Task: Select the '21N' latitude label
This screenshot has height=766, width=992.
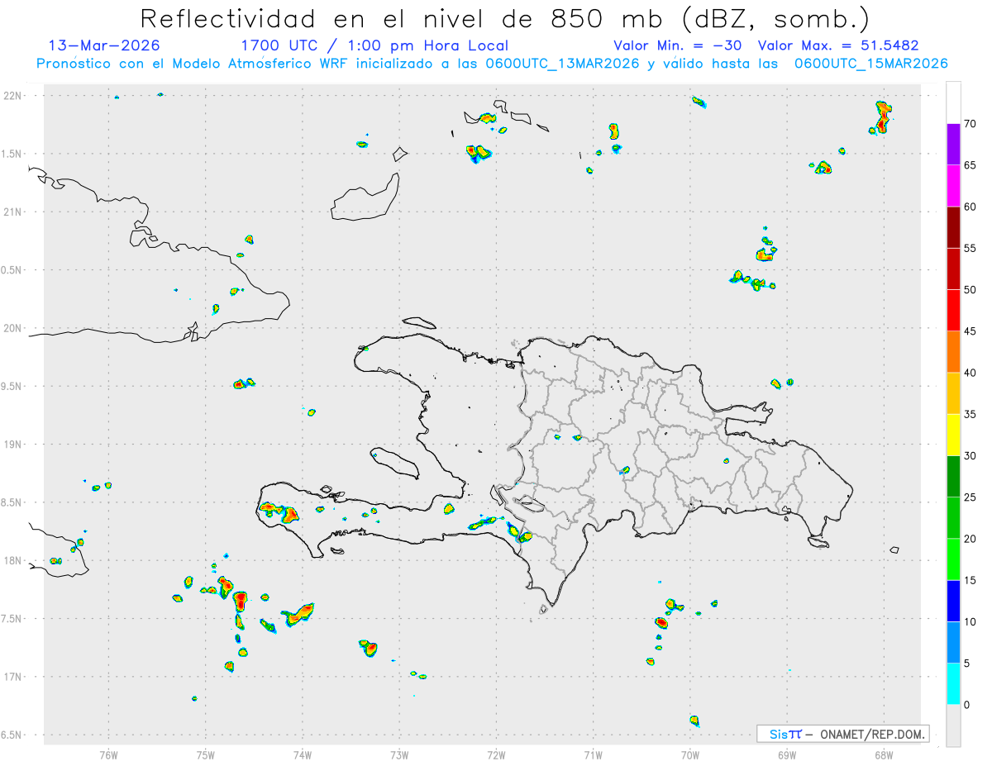Action: pos(14,212)
